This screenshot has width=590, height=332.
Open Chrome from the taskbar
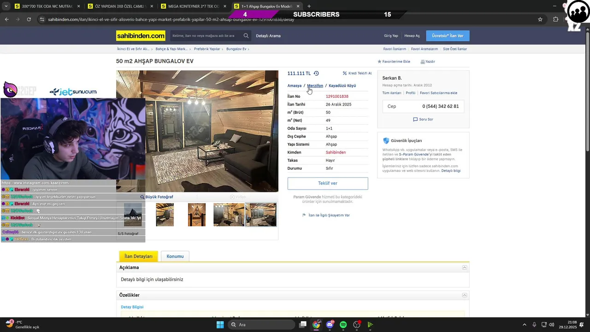[x=316, y=325]
